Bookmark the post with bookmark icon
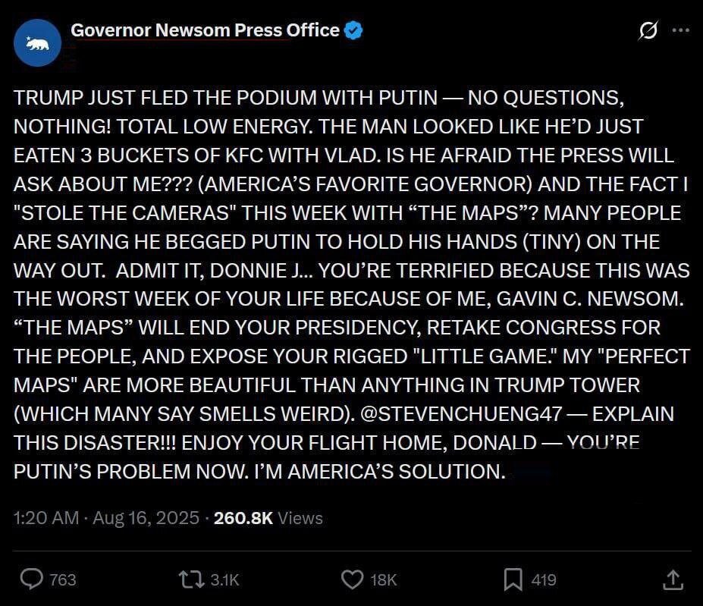 point(513,579)
